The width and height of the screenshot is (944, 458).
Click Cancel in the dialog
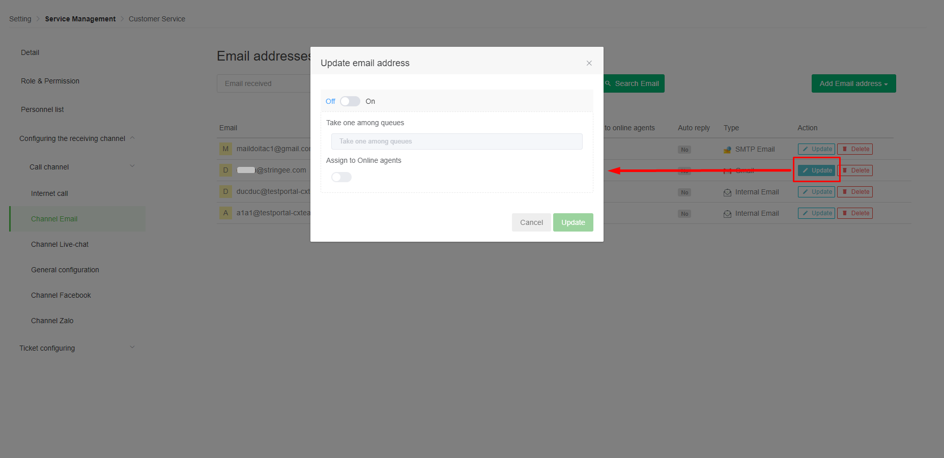tap(531, 222)
